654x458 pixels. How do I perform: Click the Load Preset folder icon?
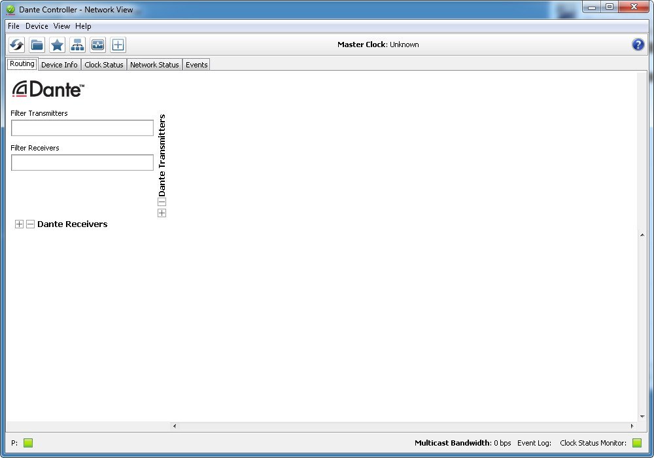(x=37, y=44)
